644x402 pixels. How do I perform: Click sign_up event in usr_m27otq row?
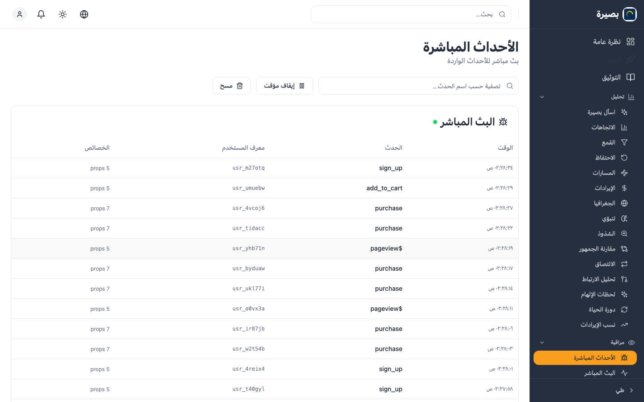point(391,168)
